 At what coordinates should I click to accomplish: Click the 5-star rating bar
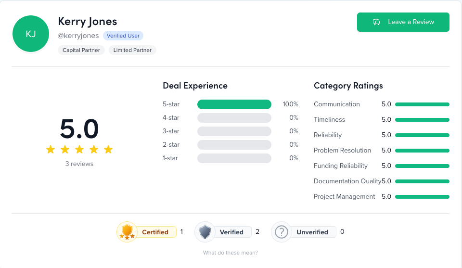[234, 104]
